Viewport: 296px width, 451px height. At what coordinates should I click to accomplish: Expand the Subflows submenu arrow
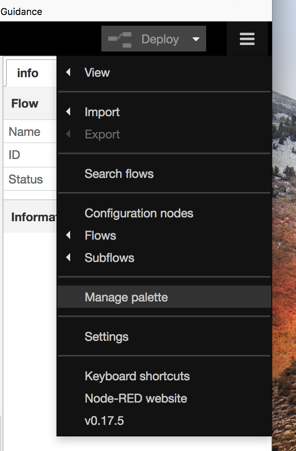tap(68, 258)
